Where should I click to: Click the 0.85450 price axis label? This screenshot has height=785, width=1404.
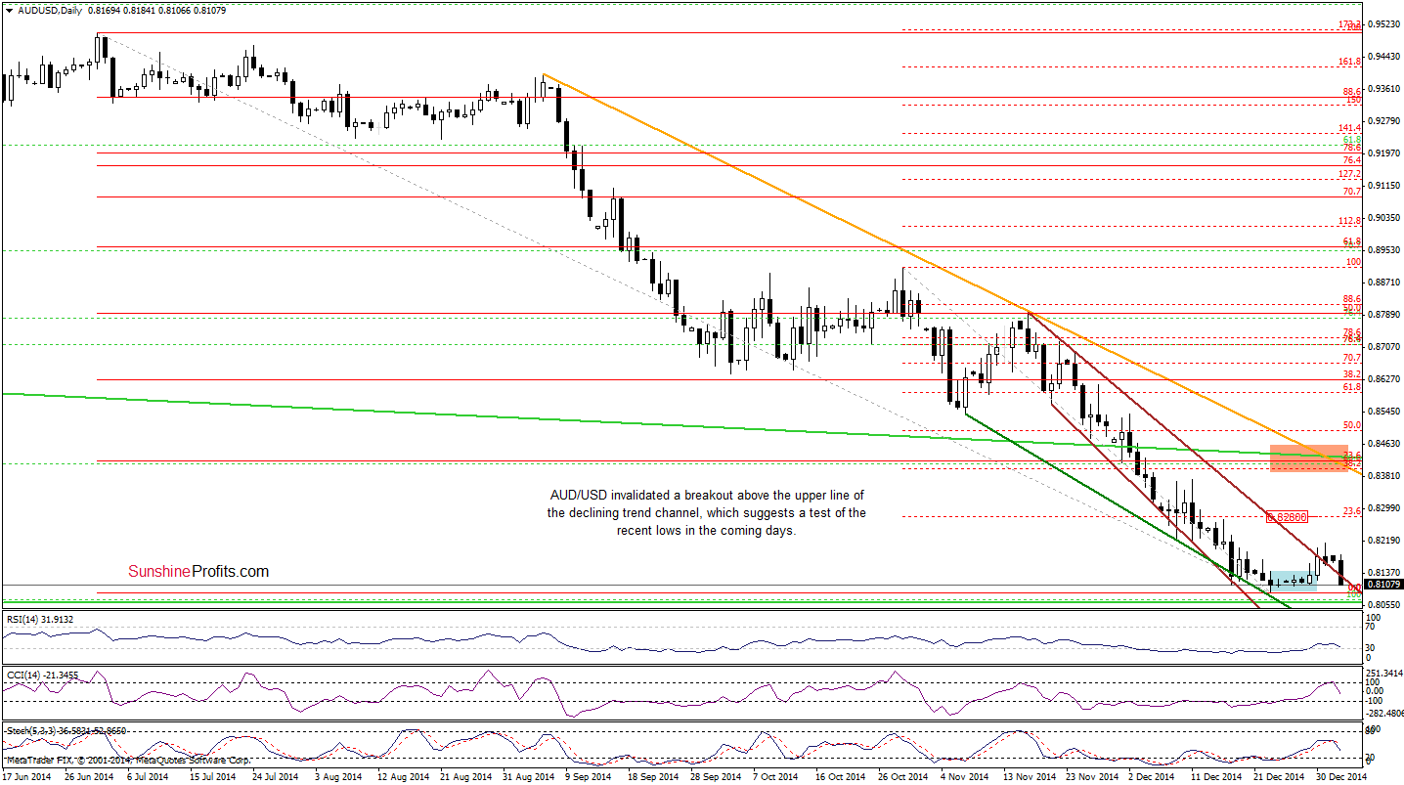point(1382,411)
